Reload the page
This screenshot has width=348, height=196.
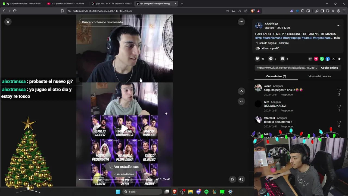point(15,11)
